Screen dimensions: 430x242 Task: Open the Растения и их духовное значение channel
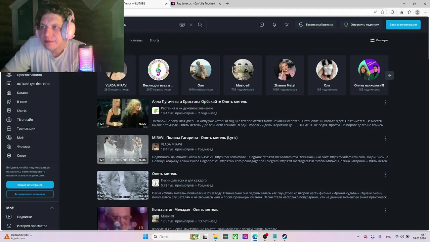(187, 108)
